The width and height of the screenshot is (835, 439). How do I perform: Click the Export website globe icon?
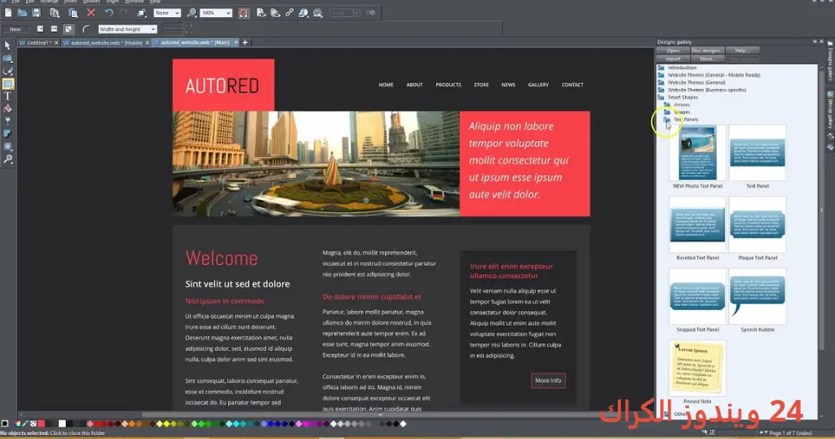pyautogui.click(x=303, y=13)
